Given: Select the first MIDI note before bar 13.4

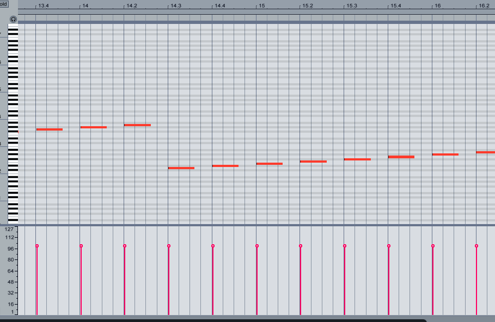Looking at the screenshot, I should click(49, 129).
